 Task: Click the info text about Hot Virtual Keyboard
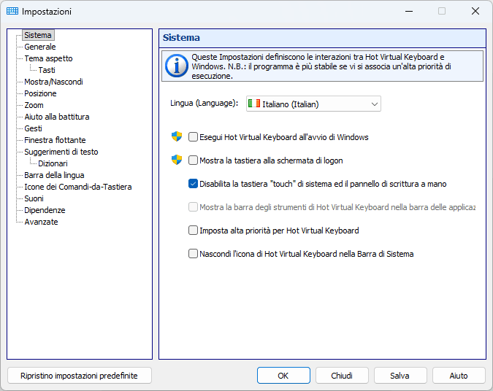pos(321,66)
